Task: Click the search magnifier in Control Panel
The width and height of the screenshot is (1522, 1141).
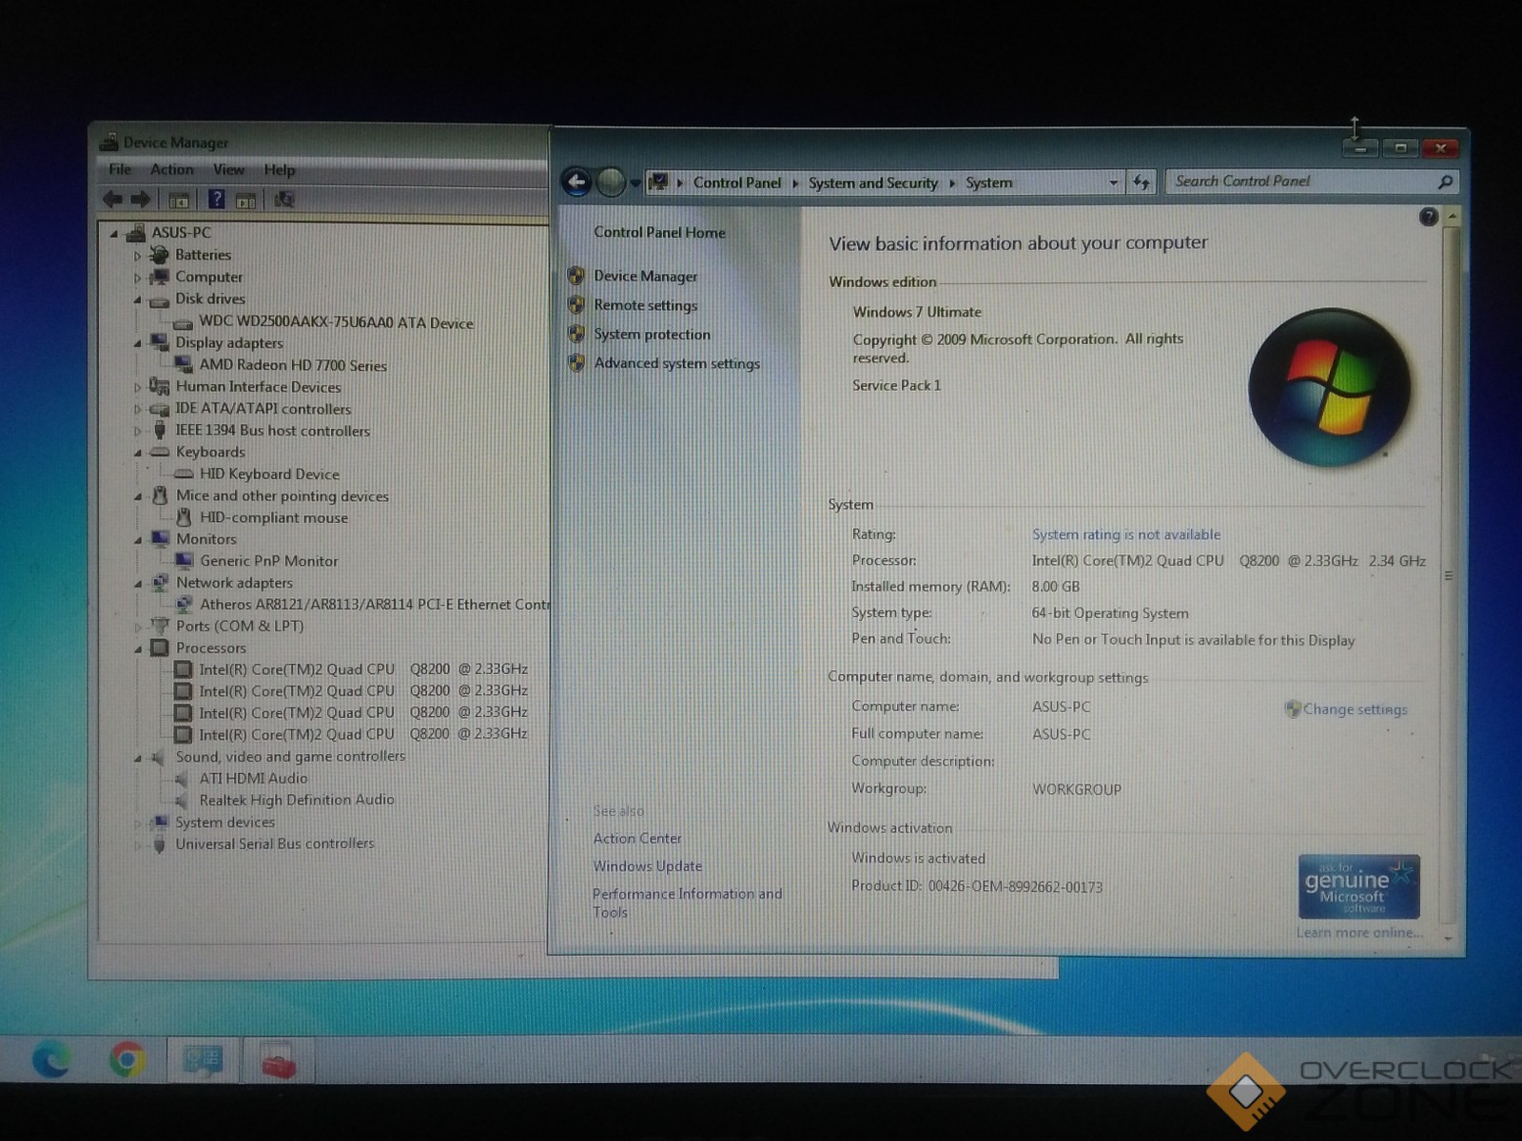Action: coord(1445,182)
